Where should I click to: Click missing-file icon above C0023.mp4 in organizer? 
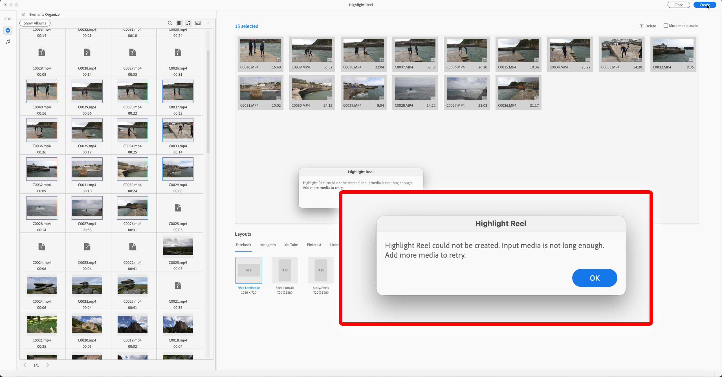[x=87, y=247]
